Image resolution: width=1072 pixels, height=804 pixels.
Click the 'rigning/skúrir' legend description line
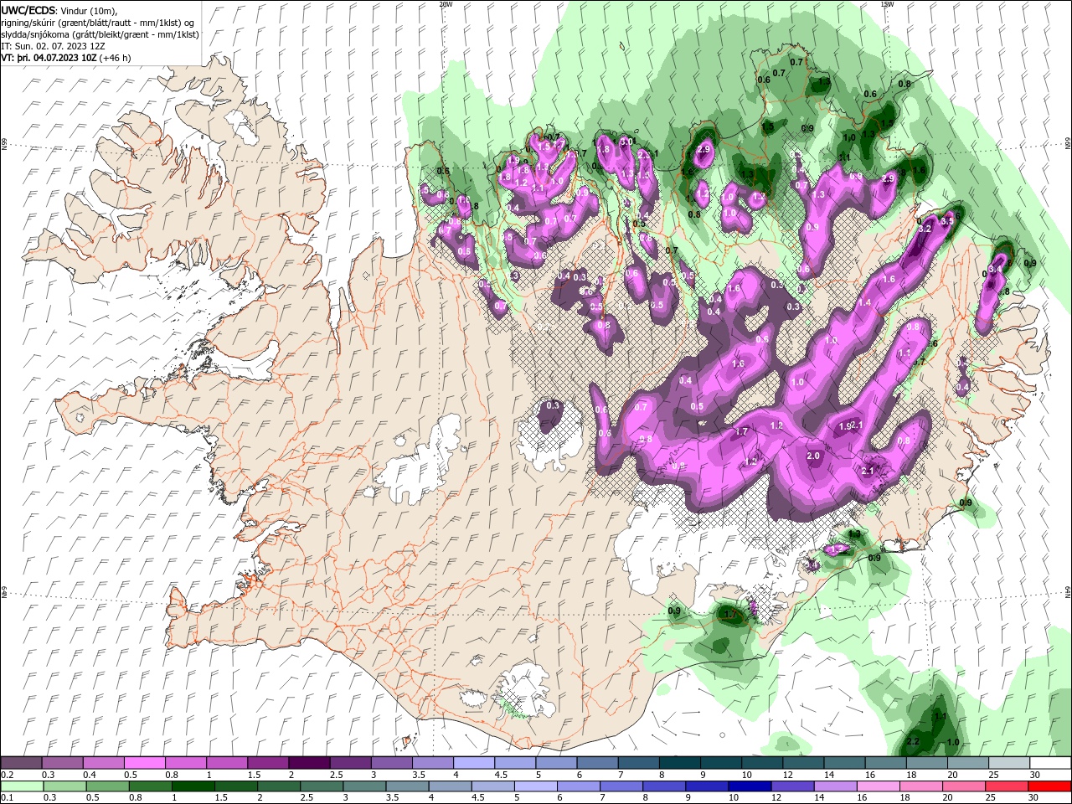point(99,23)
